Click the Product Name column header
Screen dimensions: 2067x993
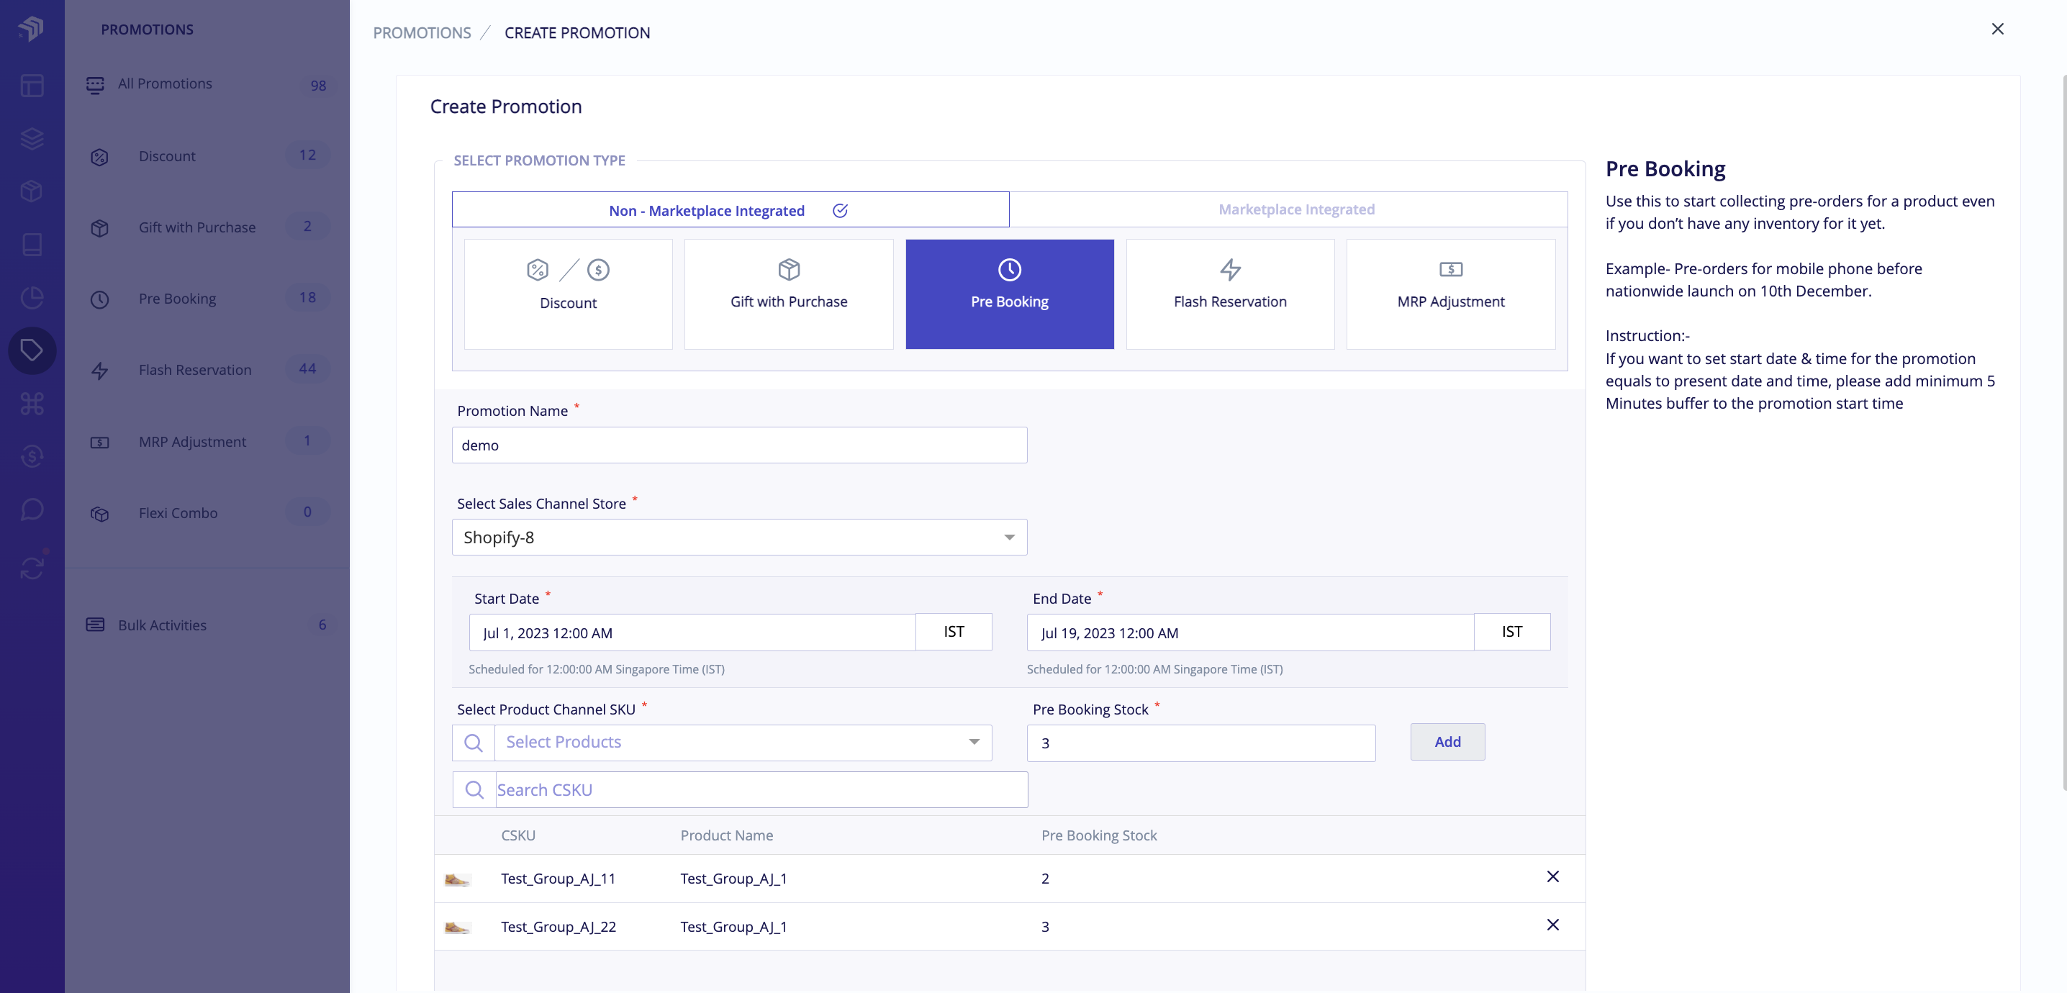[x=727, y=836]
